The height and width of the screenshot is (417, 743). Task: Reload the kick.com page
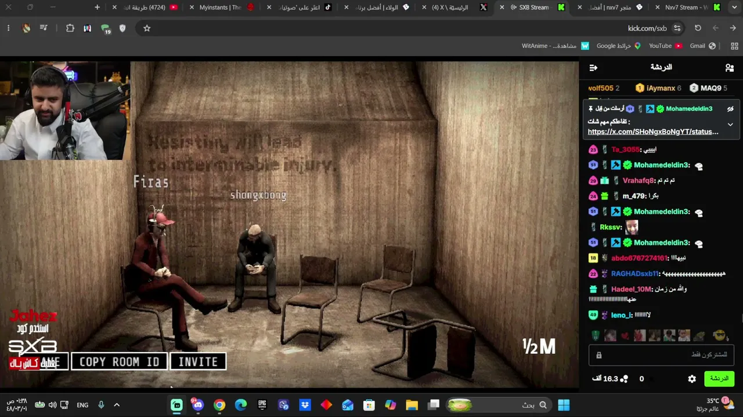pyautogui.click(x=698, y=28)
